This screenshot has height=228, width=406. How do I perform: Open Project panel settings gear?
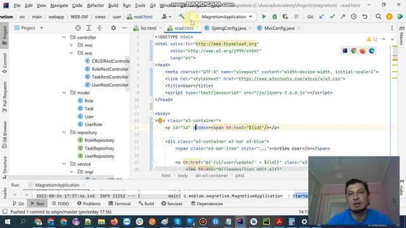114,28
